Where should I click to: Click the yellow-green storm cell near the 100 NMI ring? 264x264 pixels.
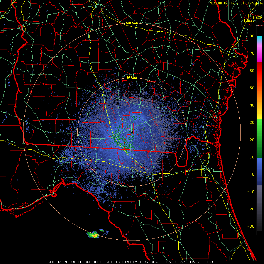pos(93,234)
